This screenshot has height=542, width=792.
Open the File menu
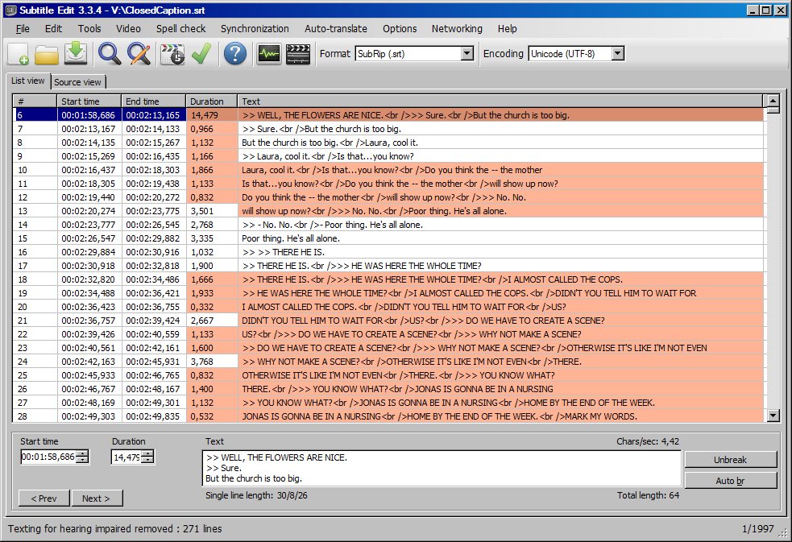(23, 29)
